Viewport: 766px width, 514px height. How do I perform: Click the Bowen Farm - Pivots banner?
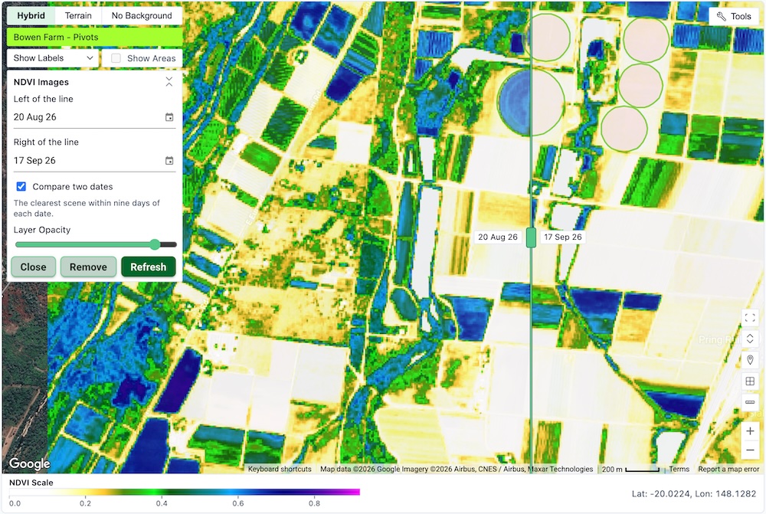[x=95, y=37]
